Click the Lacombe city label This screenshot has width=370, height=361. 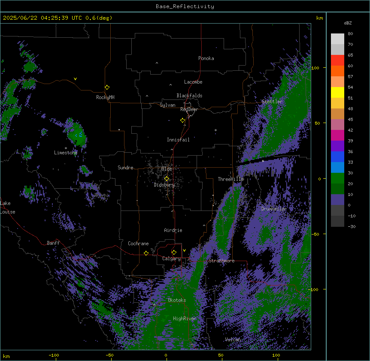click(193, 82)
